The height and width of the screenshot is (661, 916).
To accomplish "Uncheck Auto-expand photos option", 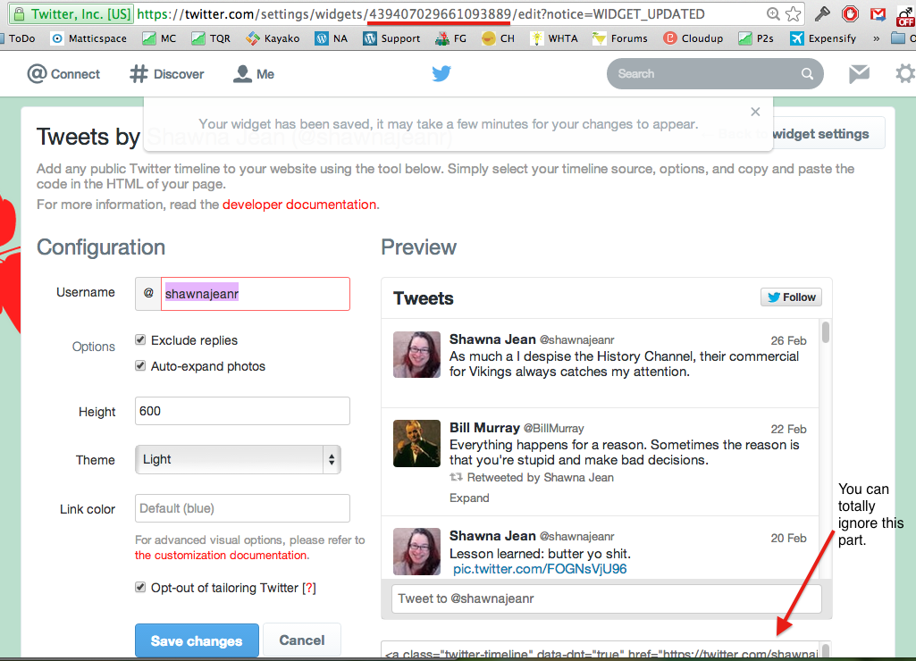I will 140,366.
